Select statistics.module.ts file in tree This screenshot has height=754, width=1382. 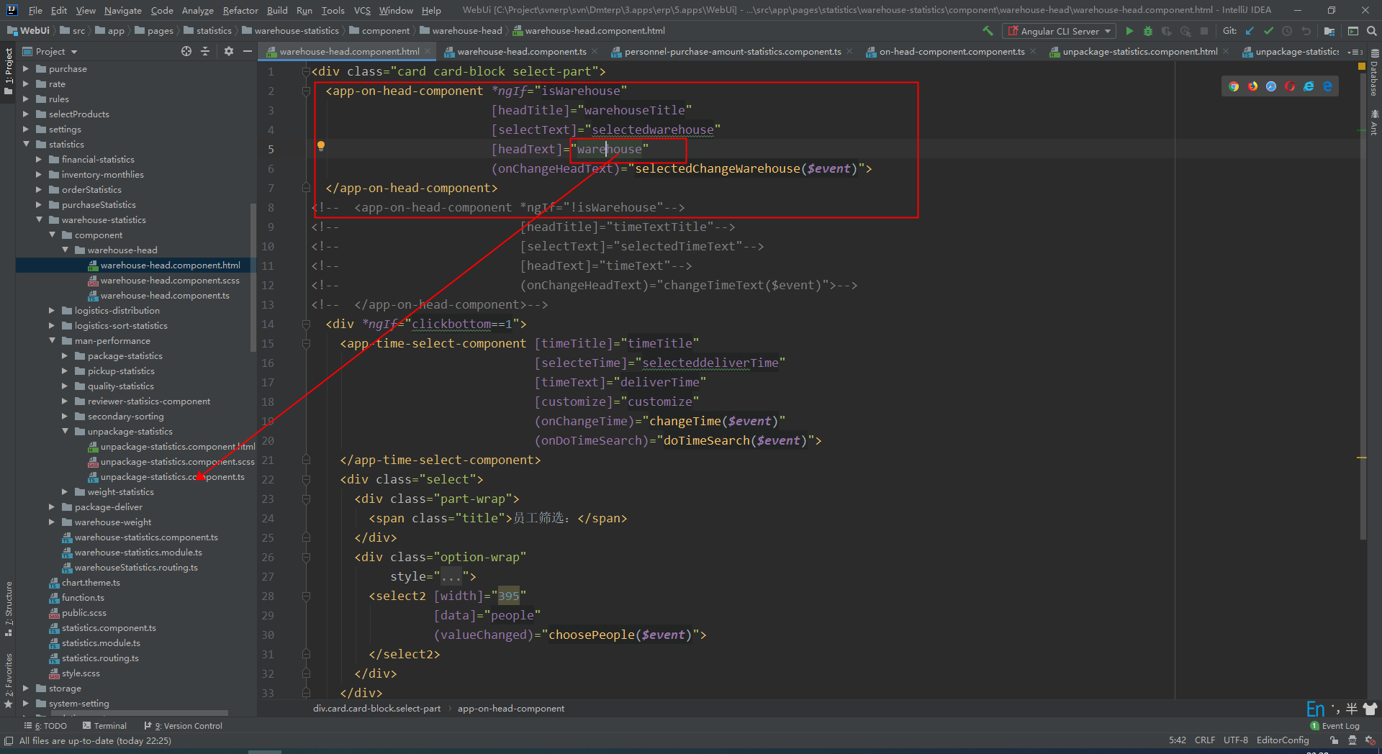tap(101, 642)
